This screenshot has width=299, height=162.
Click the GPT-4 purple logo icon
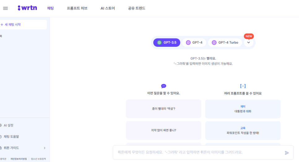(x=188, y=43)
